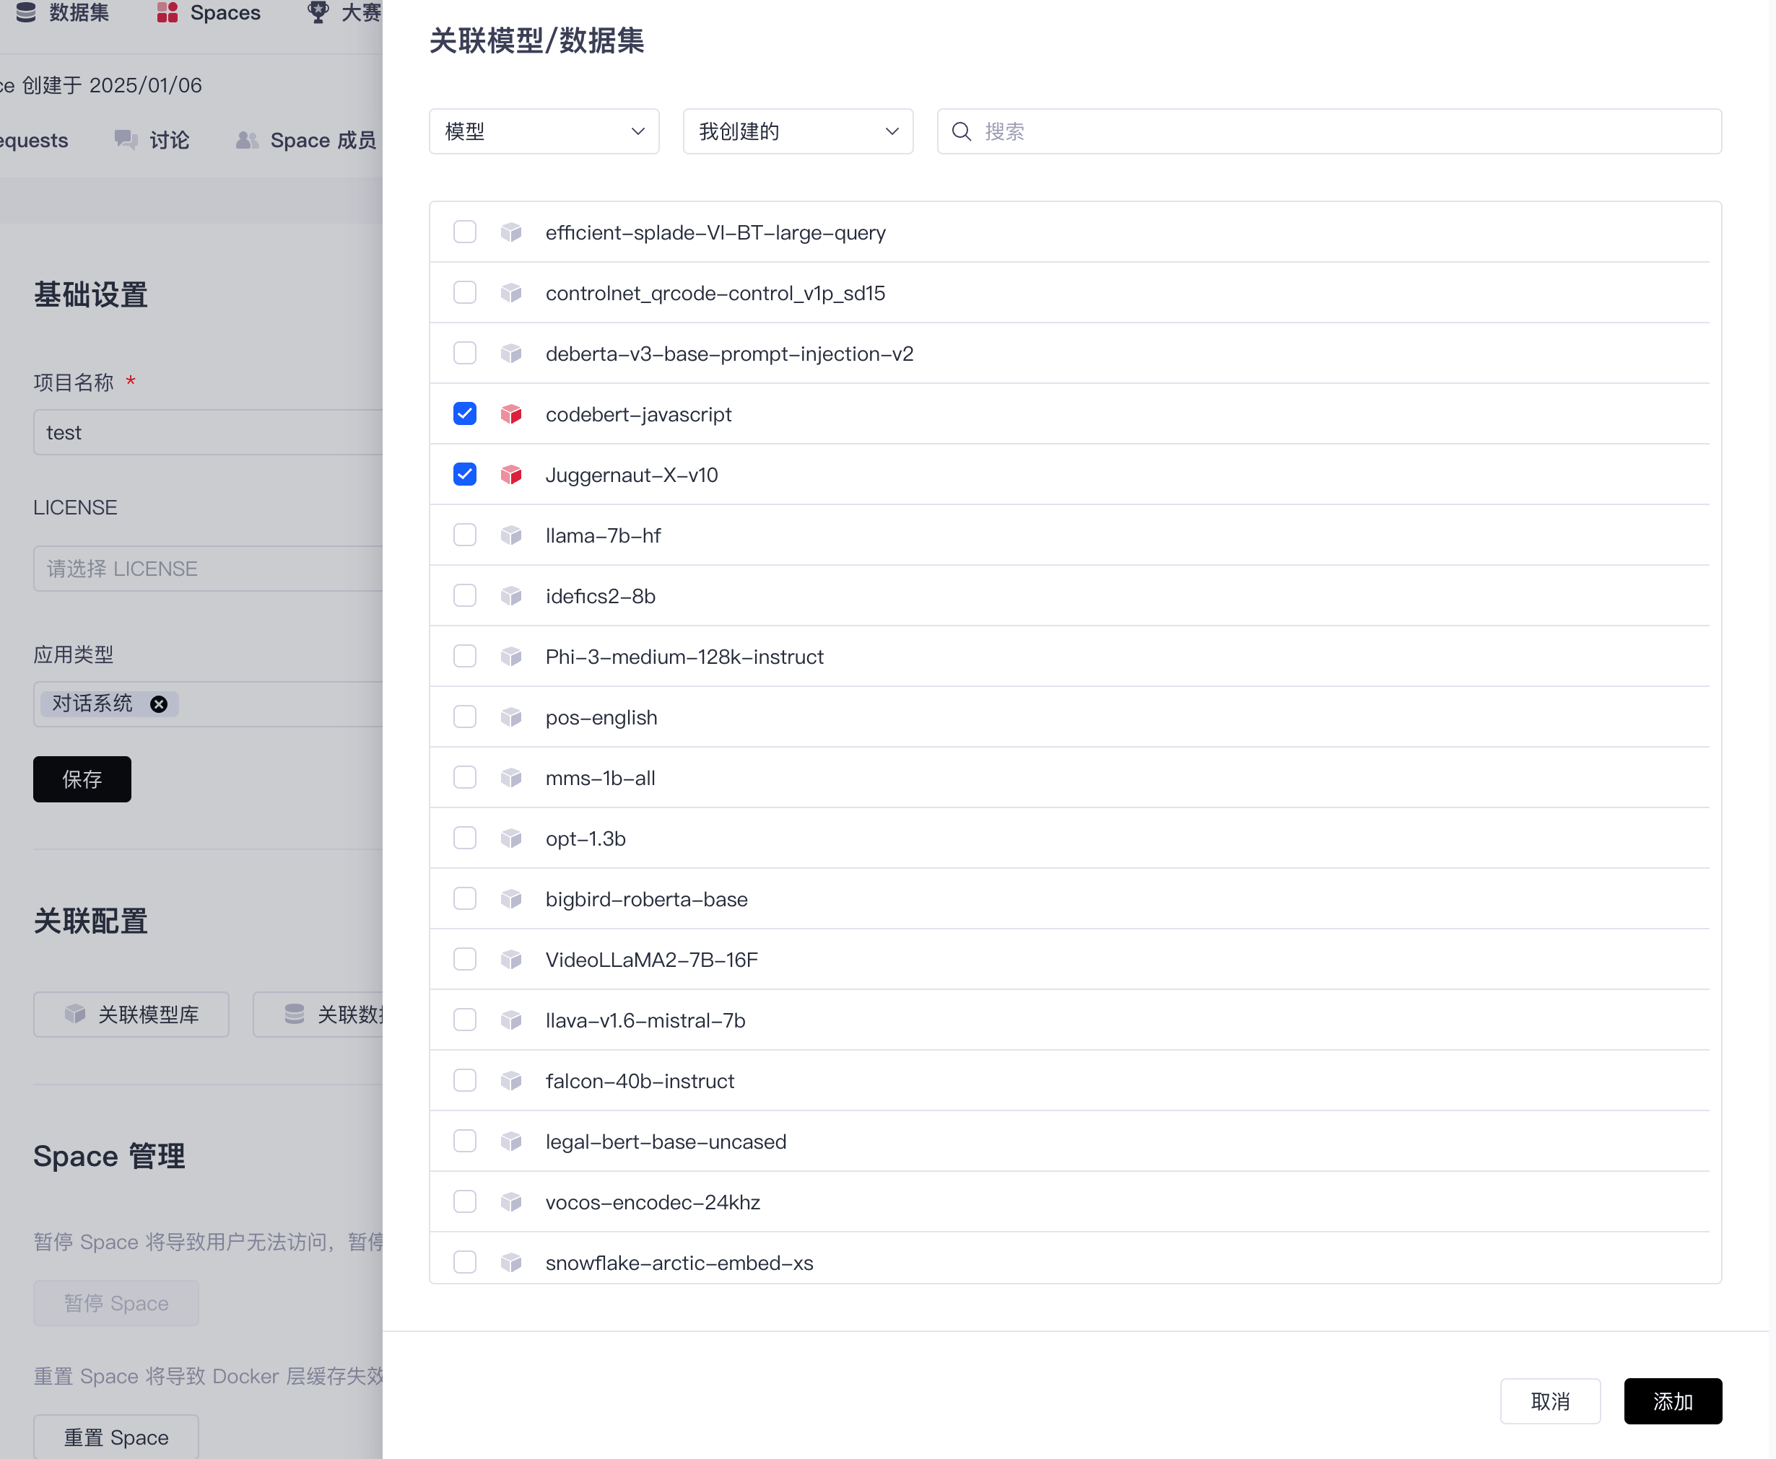Click the database icon next to 数据集

coord(26,12)
